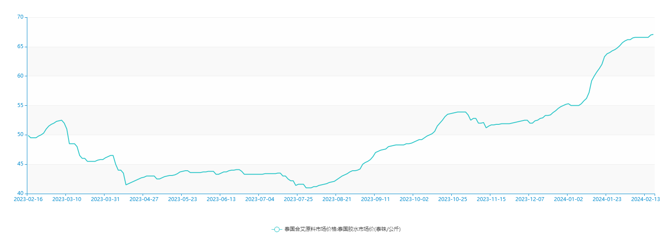The image size is (672, 237).
Task: Toggle the 泰国胶水市场价 series legend label
Action: click(342, 229)
